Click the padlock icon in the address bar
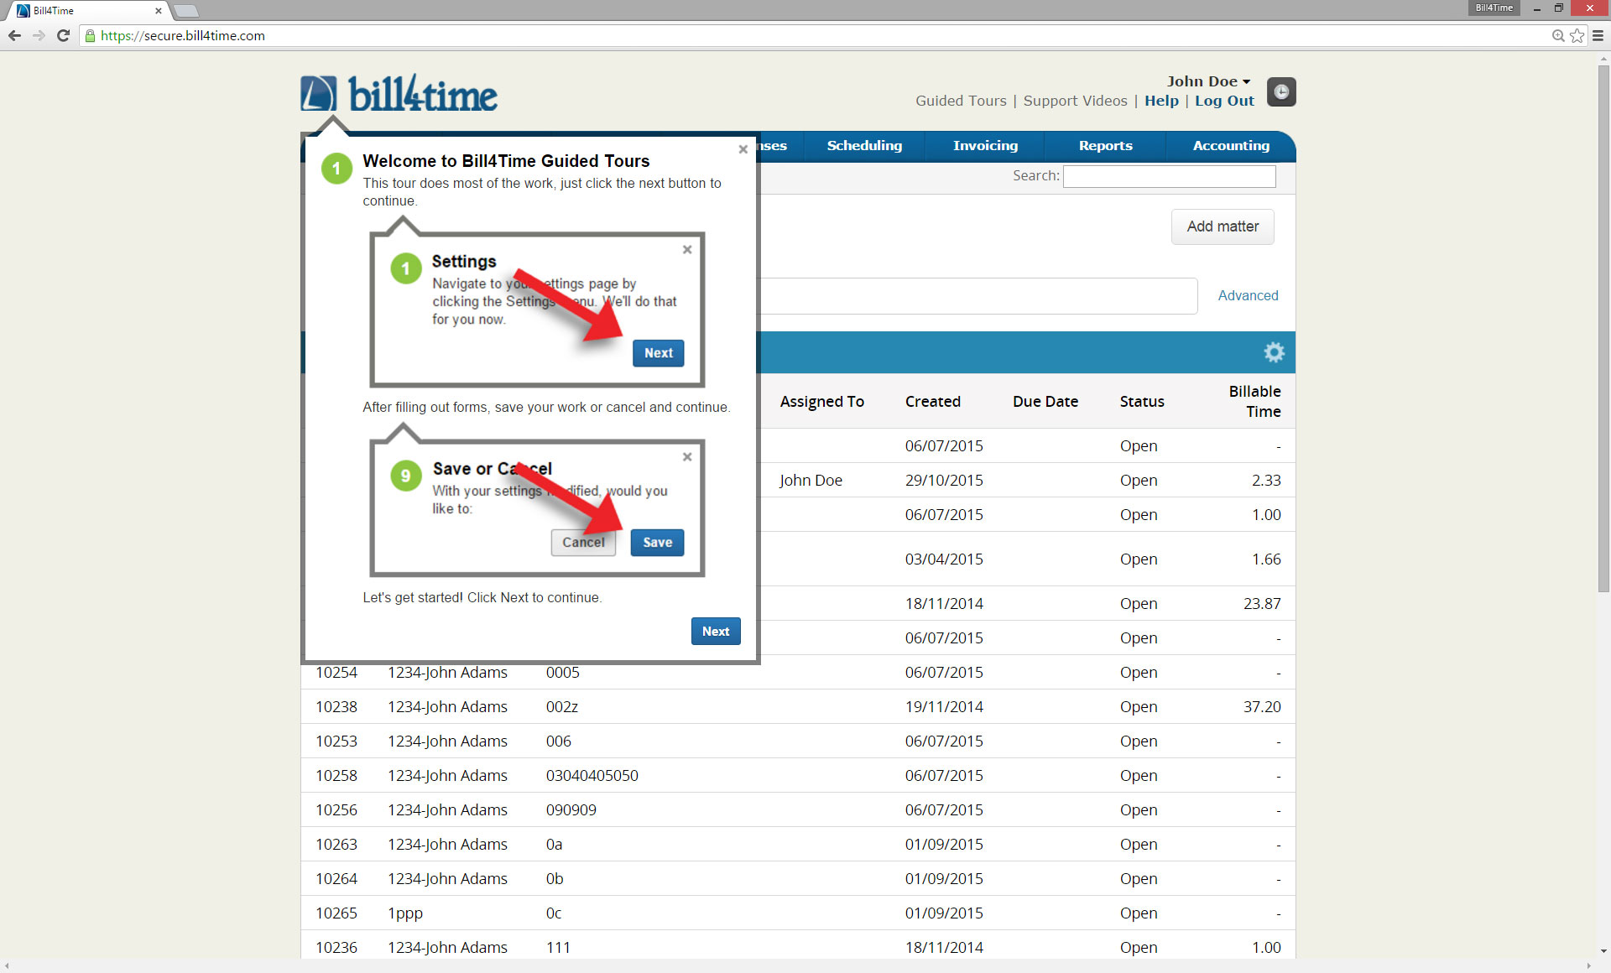Screen dimensions: 1611x973 pos(89,36)
